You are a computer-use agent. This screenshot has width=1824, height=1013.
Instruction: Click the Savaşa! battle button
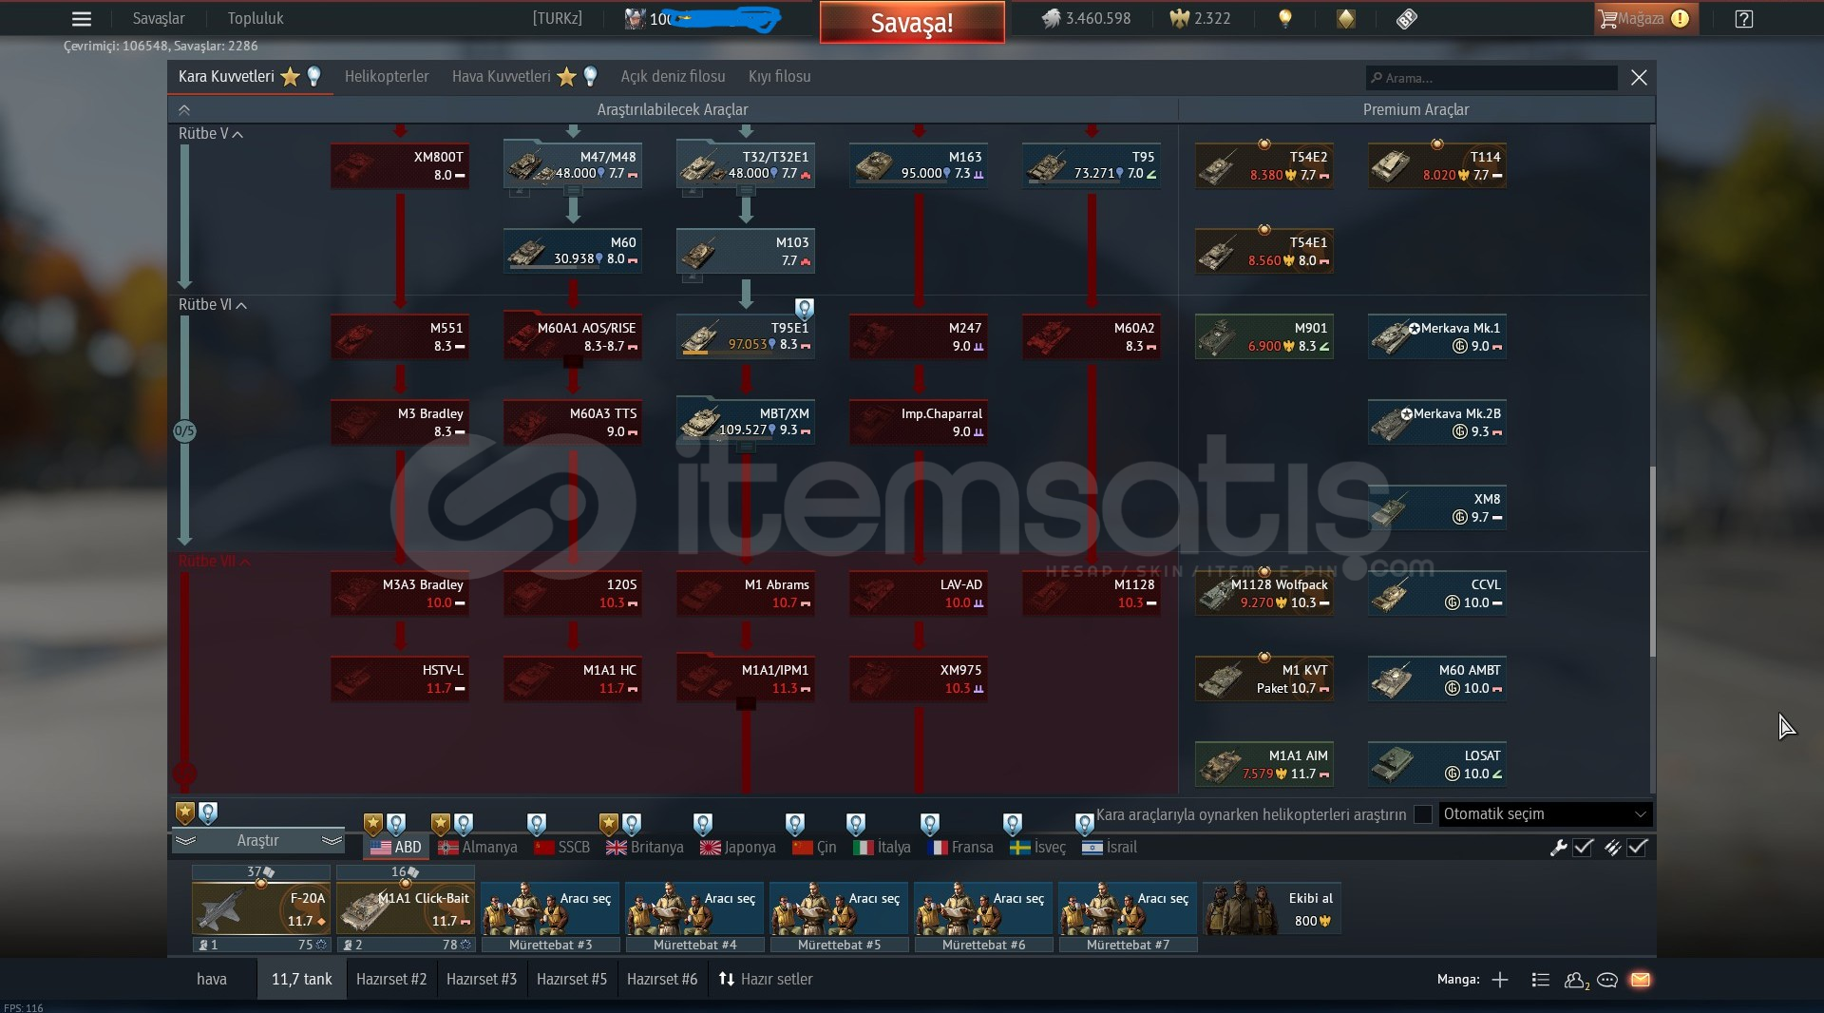pyautogui.click(x=912, y=22)
